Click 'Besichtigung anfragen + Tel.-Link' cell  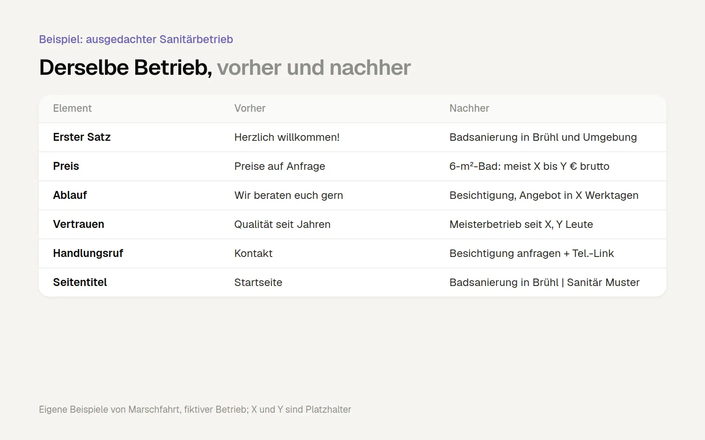pos(531,253)
